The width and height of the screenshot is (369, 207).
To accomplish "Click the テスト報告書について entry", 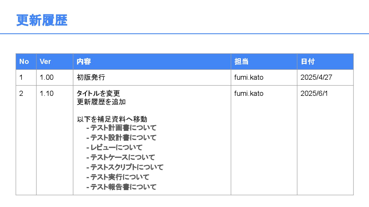I will [123, 187].
